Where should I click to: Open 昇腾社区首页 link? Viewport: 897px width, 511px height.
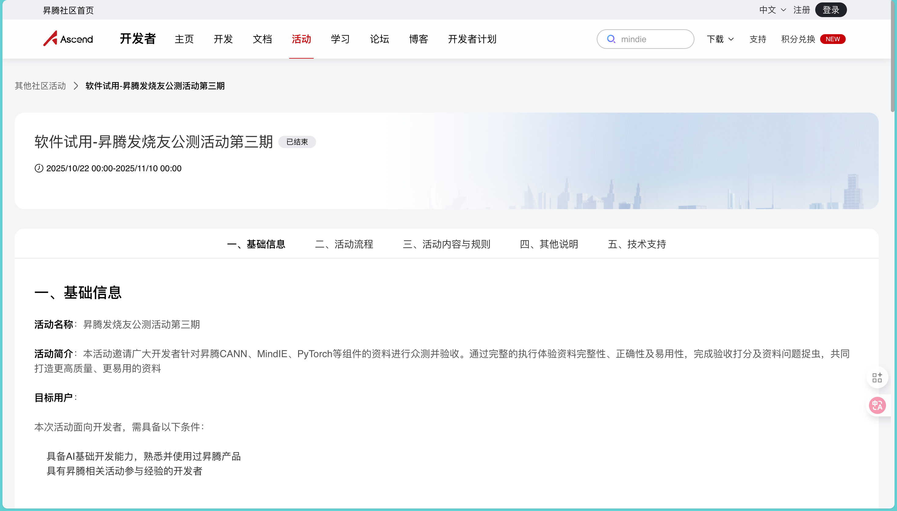68,10
